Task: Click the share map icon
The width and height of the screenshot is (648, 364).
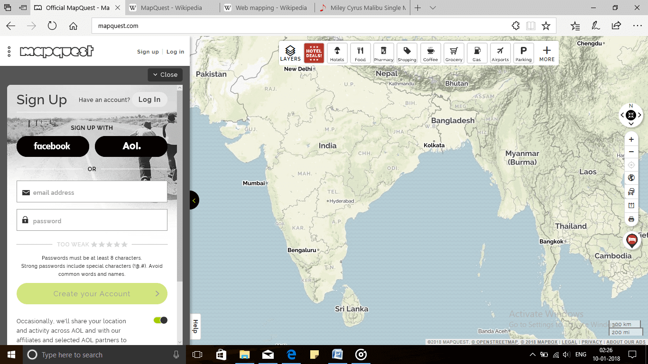Action: point(631,206)
